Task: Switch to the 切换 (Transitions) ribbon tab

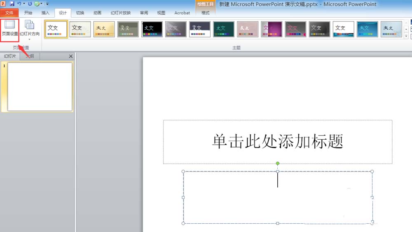Action: 80,13
